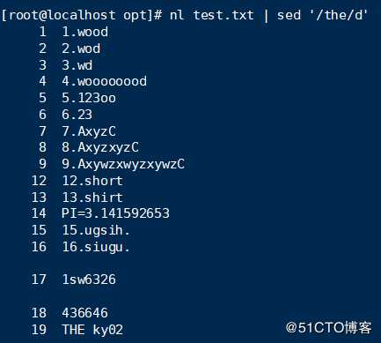Select the text 5.123oo

coord(89,98)
